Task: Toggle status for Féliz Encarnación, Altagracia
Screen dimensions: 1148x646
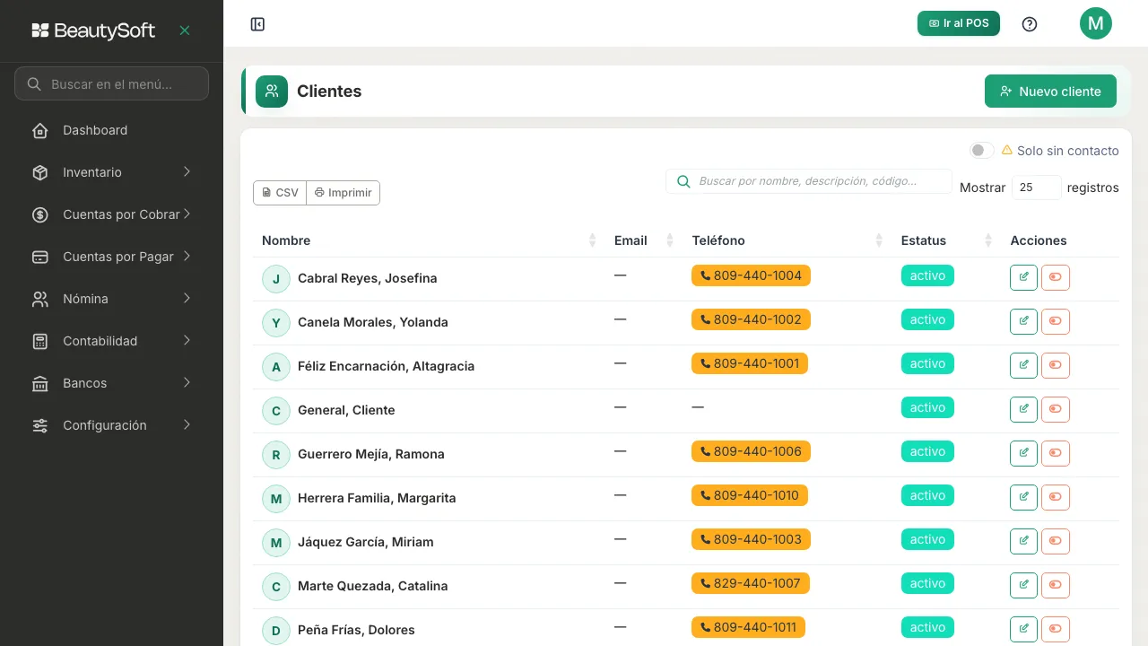Action: coord(1056,365)
